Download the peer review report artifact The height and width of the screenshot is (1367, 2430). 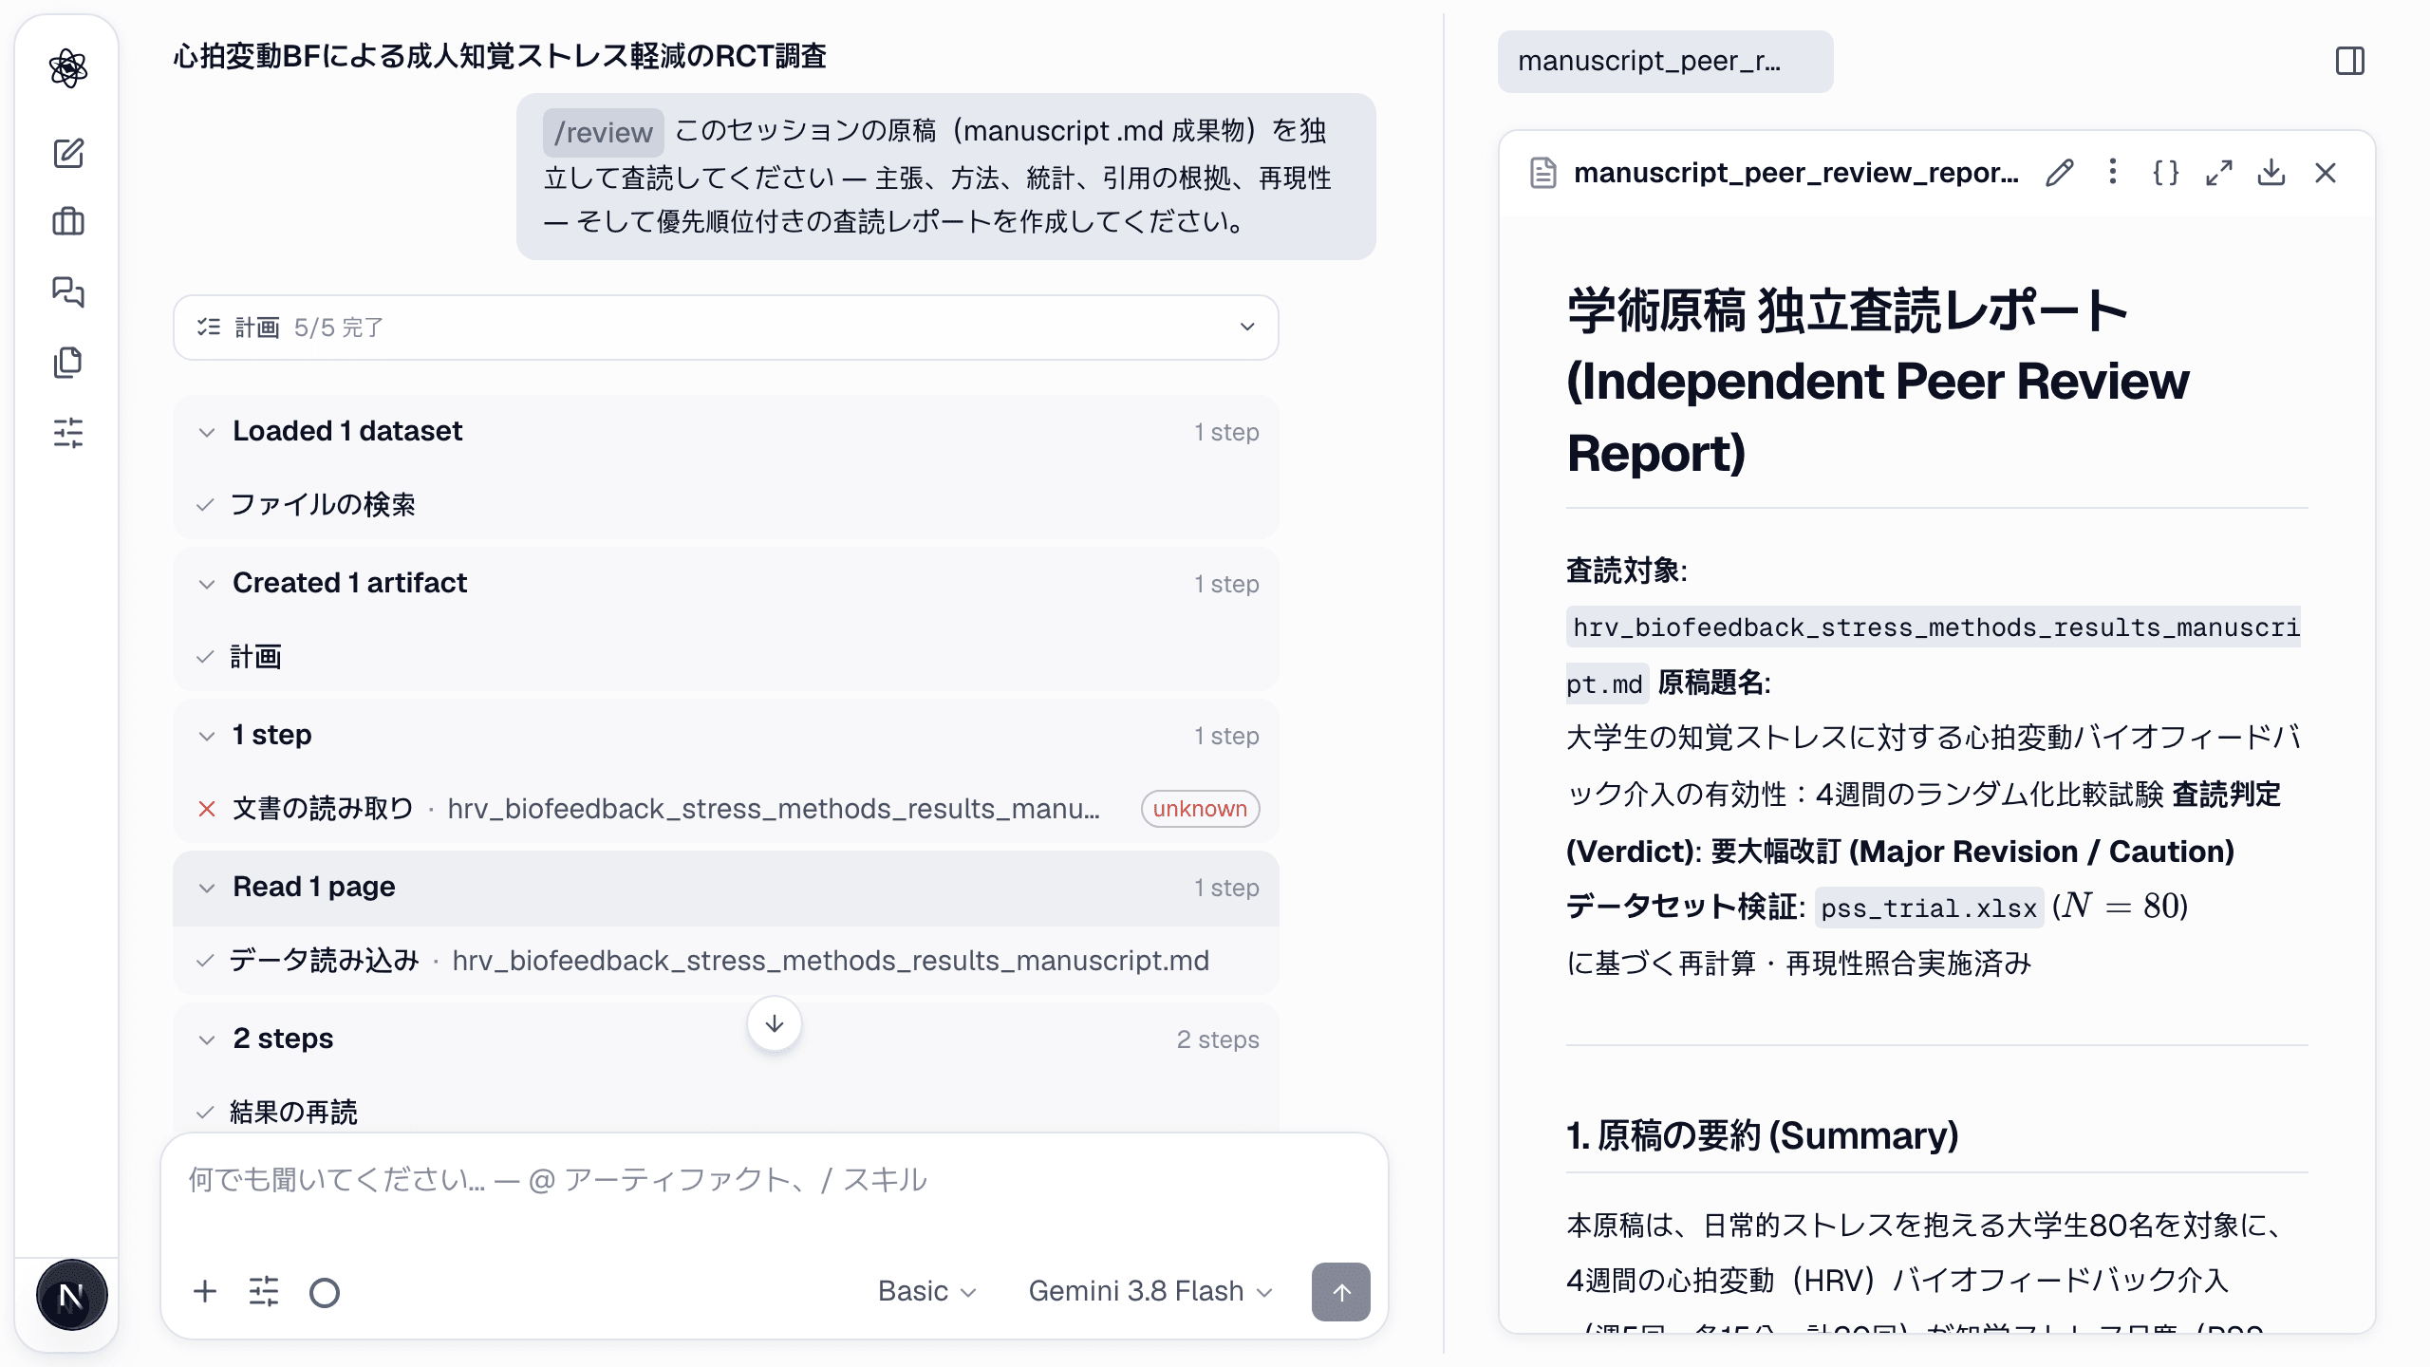point(2271,173)
